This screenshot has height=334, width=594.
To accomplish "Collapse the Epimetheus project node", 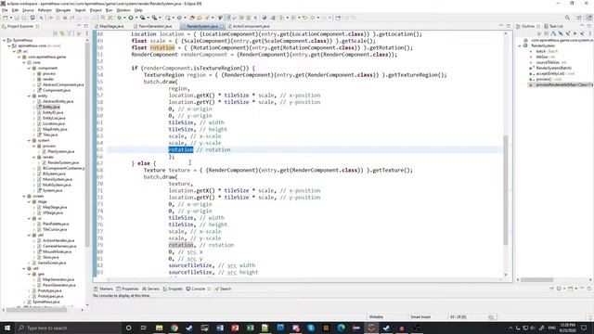I will [x=4, y=40].
